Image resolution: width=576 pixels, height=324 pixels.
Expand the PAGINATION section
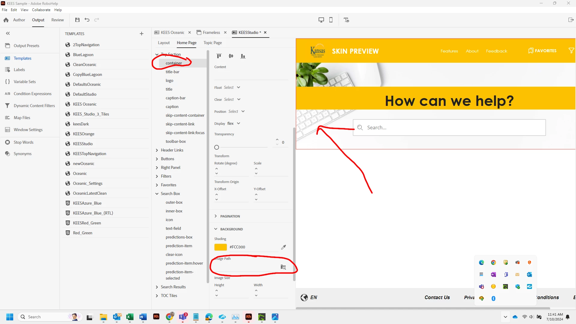(216, 216)
